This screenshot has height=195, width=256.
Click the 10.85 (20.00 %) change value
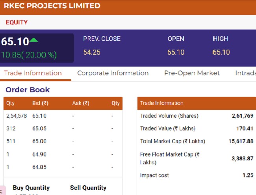29,55
